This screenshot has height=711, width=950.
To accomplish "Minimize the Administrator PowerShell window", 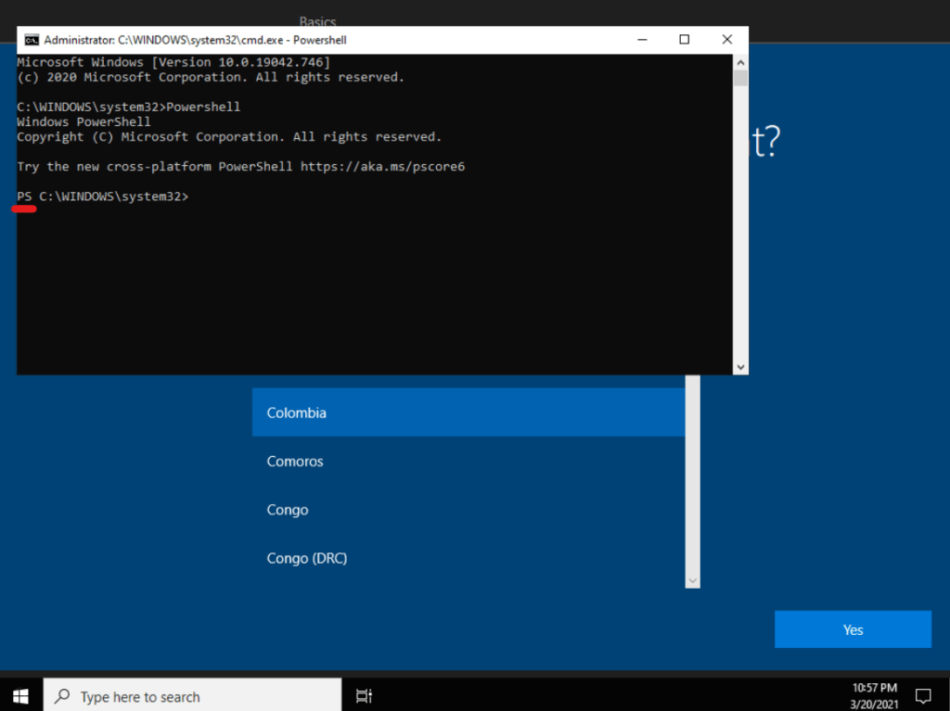I will coord(642,40).
